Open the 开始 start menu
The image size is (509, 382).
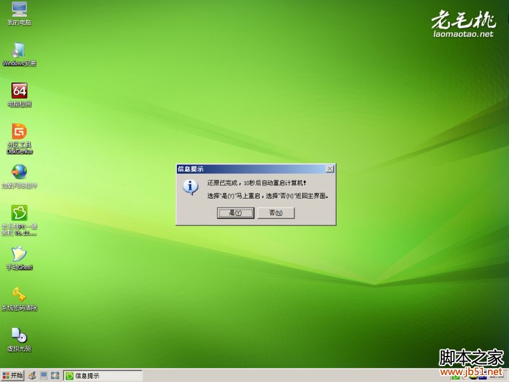coord(12,376)
